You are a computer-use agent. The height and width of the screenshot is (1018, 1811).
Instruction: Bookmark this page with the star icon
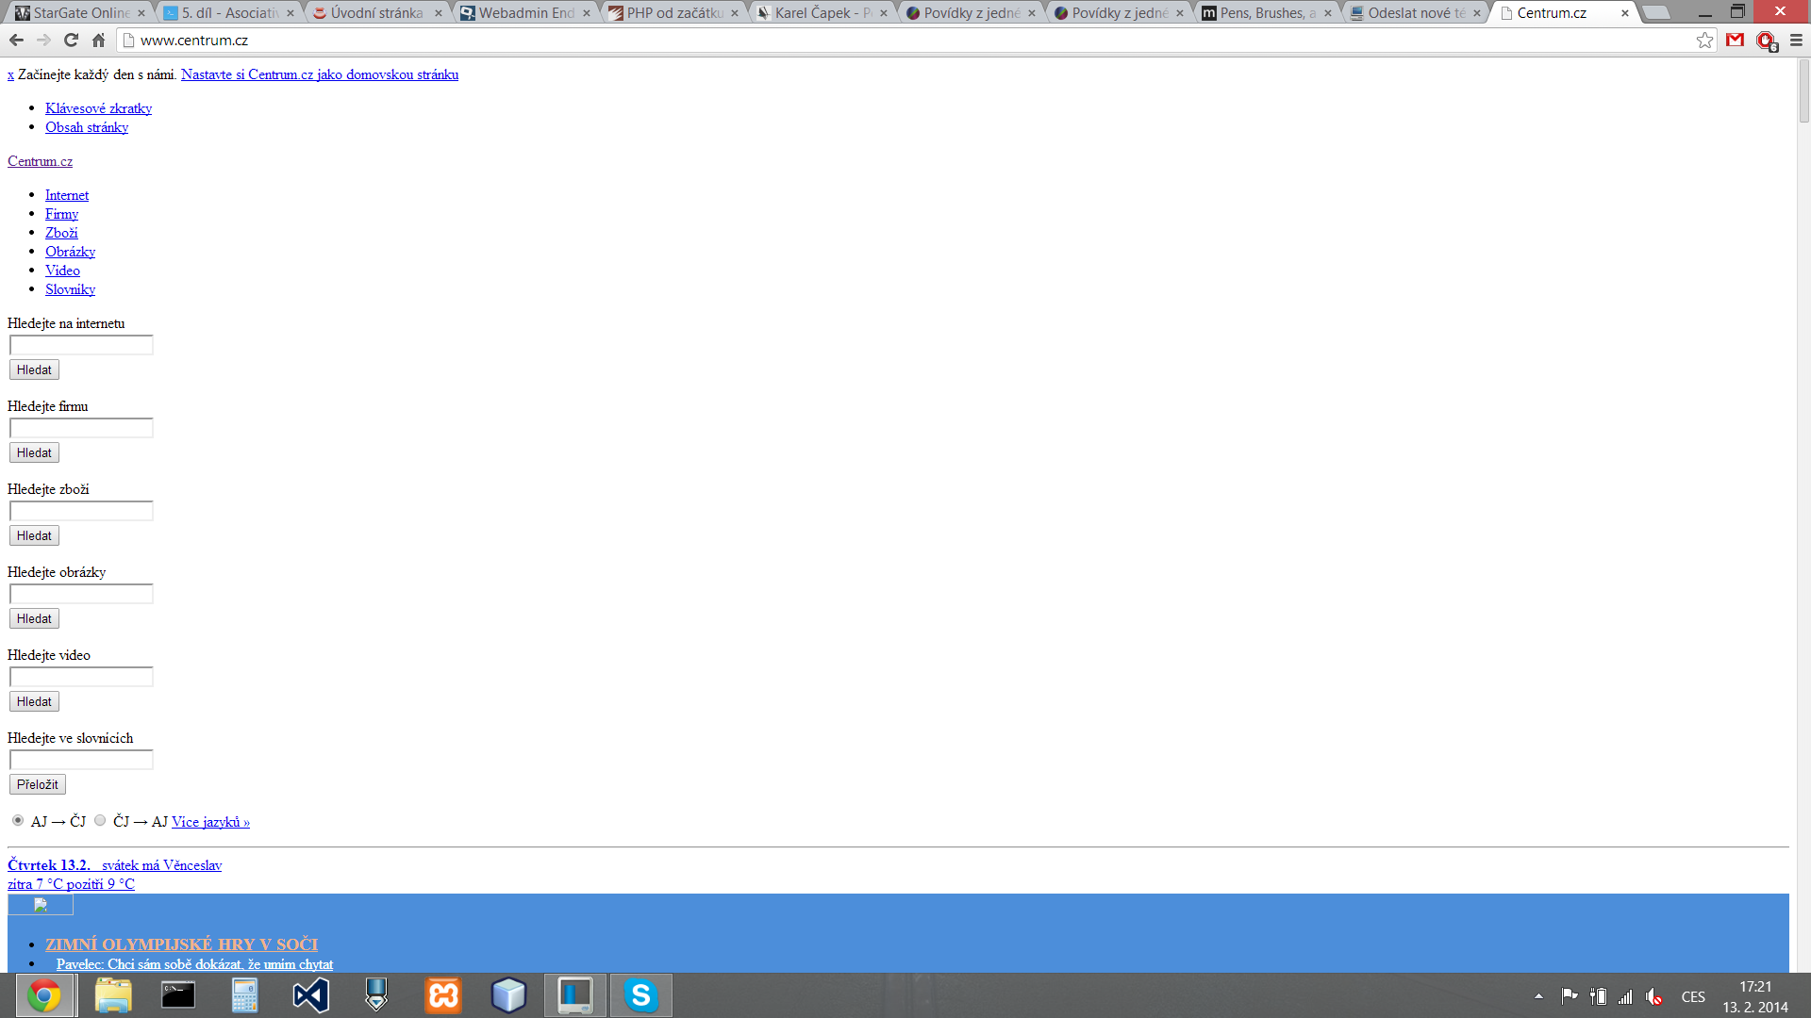coord(1704,40)
